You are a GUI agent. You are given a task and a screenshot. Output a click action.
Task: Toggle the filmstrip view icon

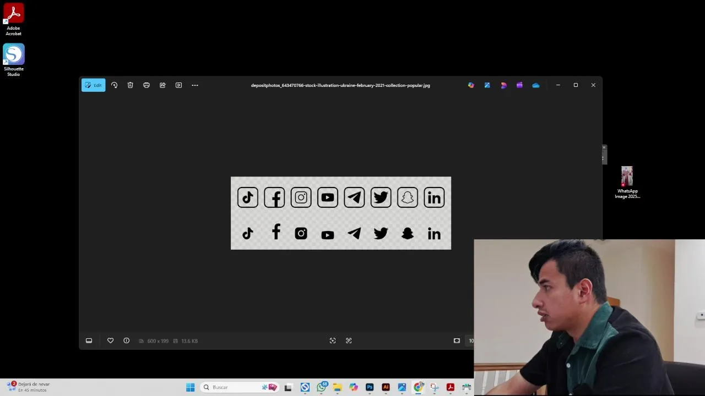pos(89,341)
